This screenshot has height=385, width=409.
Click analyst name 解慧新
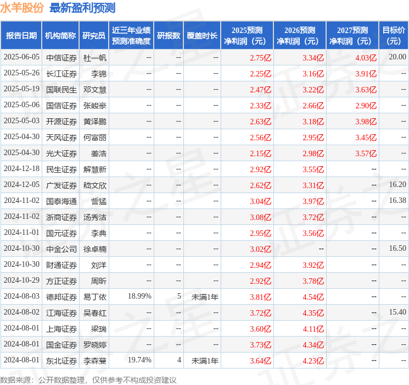click(94, 169)
